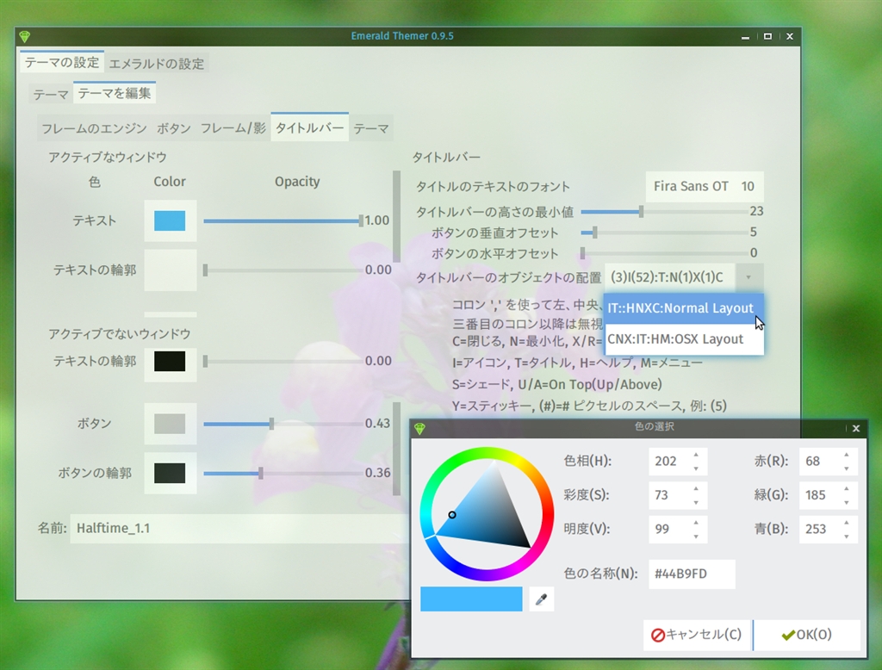This screenshot has height=670, width=882.
Task: Select the テーマを編集 sub-tab
Action: pyautogui.click(x=115, y=93)
